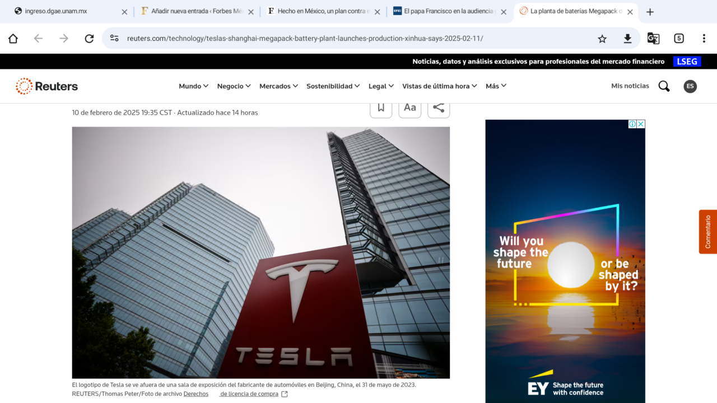Screen dimensions: 717x403
Task: Expand the Vistas de última hora menu
Action: tap(440, 86)
